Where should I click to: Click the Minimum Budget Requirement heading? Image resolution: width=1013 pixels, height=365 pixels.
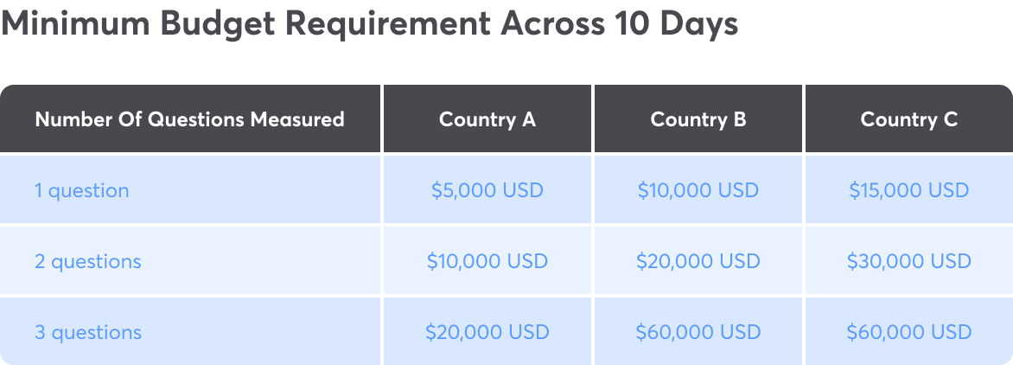[370, 24]
